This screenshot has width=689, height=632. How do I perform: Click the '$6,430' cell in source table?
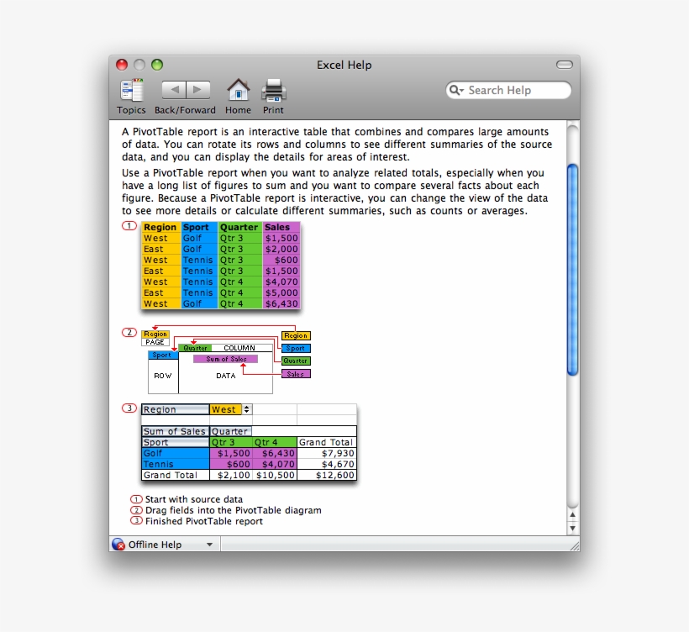pos(281,303)
